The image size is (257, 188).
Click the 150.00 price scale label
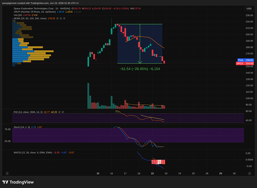[249, 66]
